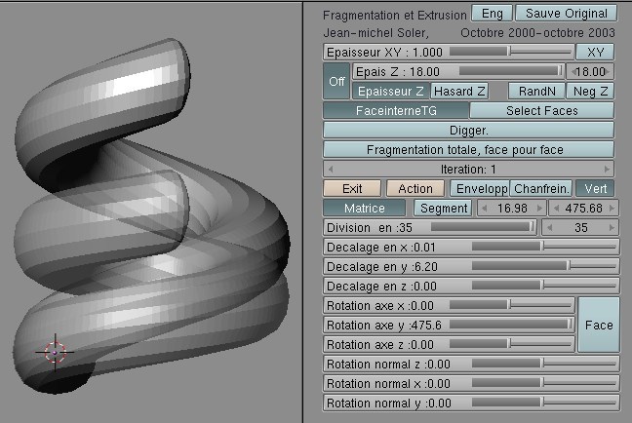Toggle the Hasard Z option
The height and width of the screenshot is (423, 632).
tap(459, 91)
